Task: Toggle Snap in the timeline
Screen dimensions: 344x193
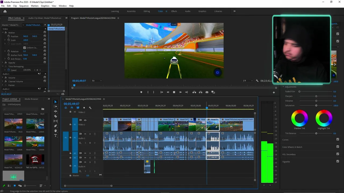Action: (72, 108)
